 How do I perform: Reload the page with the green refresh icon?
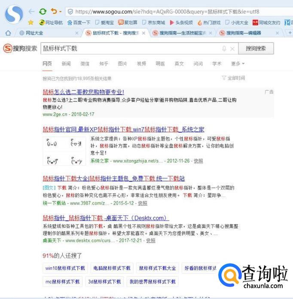(x=43, y=12)
